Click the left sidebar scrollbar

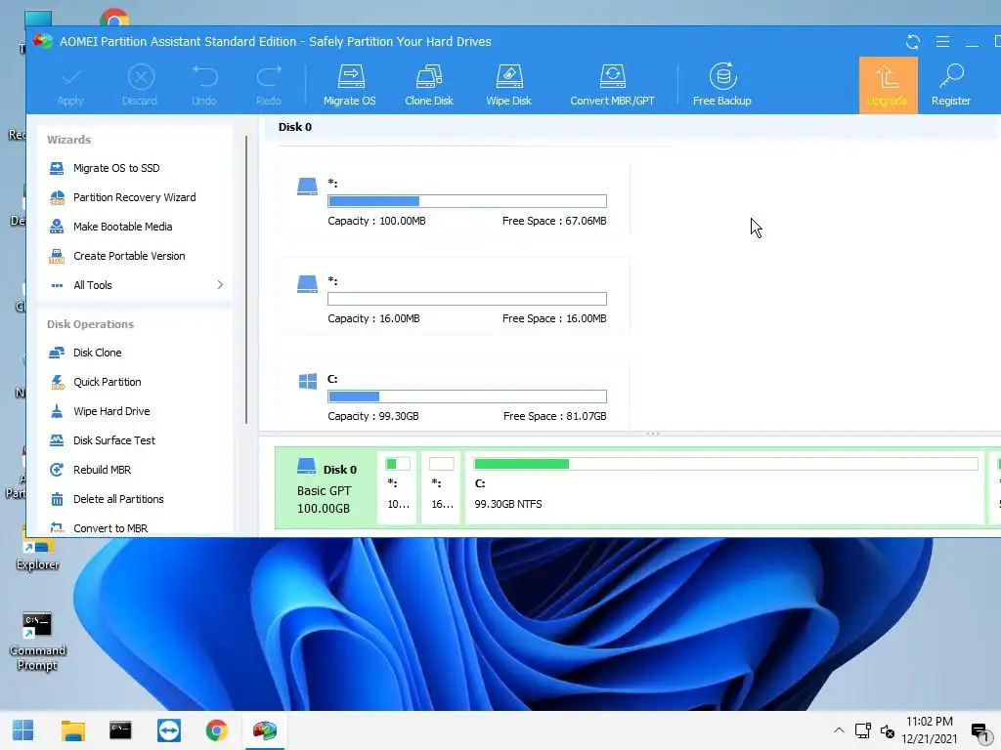(x=246, y=279)
